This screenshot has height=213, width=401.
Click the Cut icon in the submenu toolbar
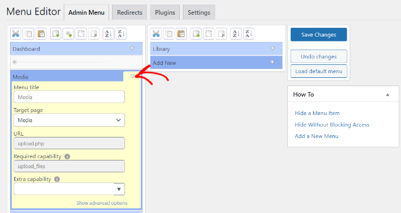(156, 34)
